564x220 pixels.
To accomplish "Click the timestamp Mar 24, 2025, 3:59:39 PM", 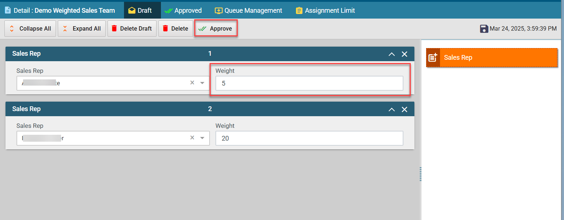I will (523, 28).
